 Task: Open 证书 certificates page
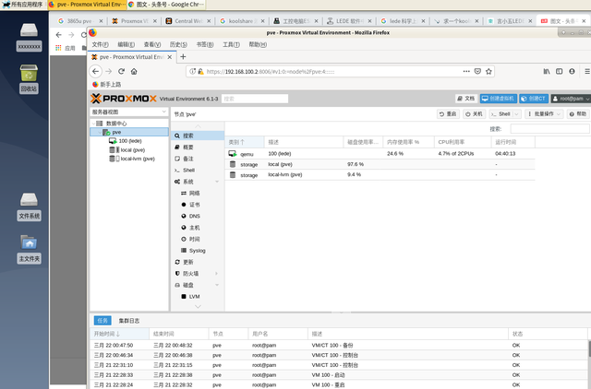click(x=198, y=205)
